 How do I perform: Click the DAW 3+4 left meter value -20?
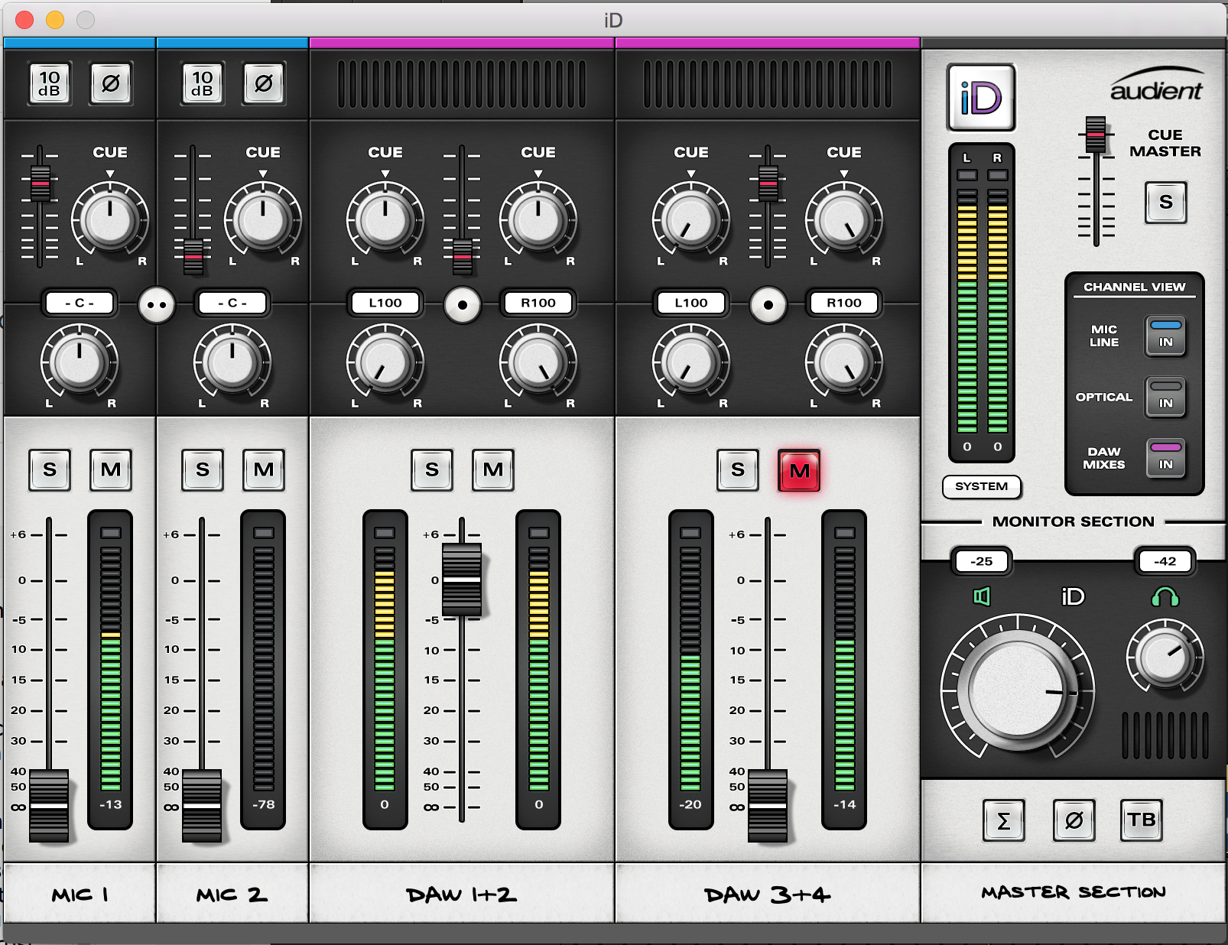[690, 804]
